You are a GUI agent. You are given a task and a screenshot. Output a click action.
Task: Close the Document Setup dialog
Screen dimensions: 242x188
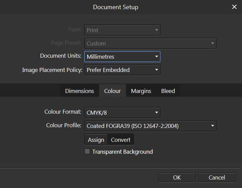point(234,7)
